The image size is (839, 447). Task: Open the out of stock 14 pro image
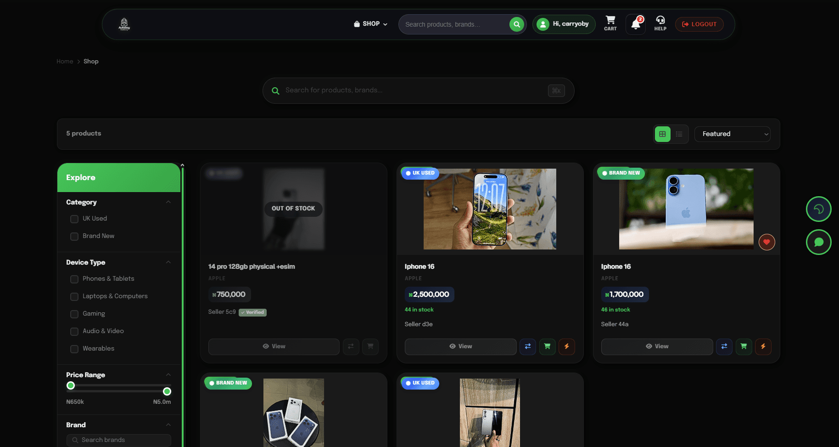point(294,209)
